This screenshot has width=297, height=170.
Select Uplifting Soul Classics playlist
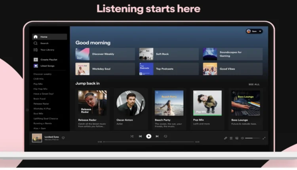pyautogui.click(x=46, y=119)
